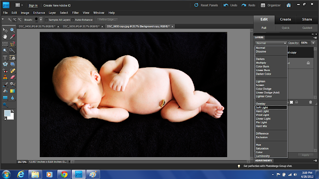The width and height of the screenshot is (319, 179).
Task: Select the Horizontal Type tool
Action: (5, 58)
